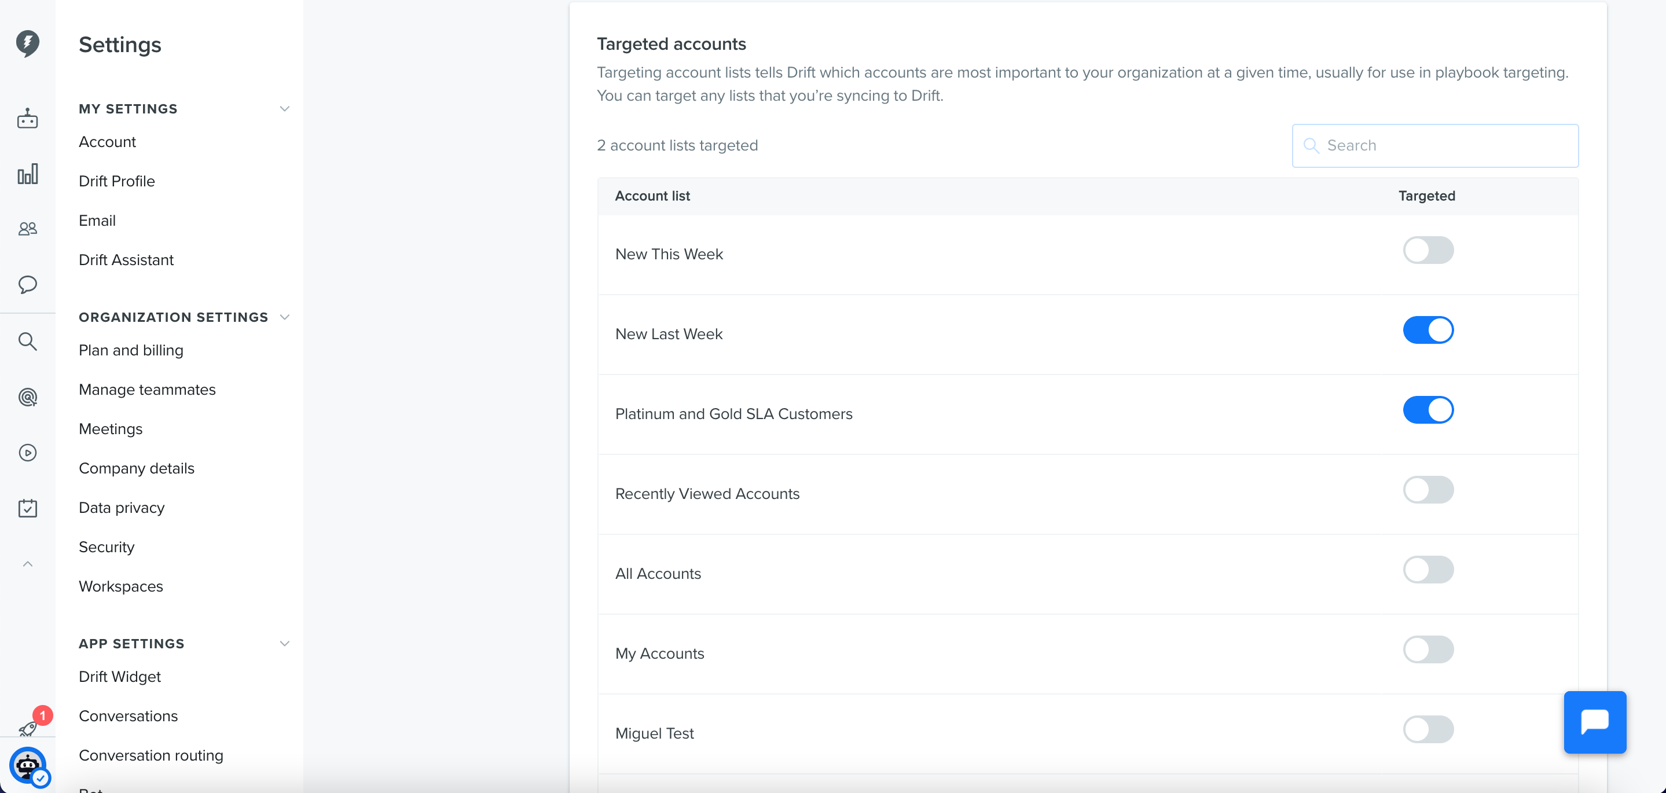Open the blue Drift chat widget
Viewport: 1666px width, 793px height.
(x=1594, y=722)
